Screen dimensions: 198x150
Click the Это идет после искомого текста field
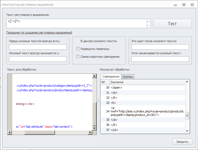pos(160,47)
